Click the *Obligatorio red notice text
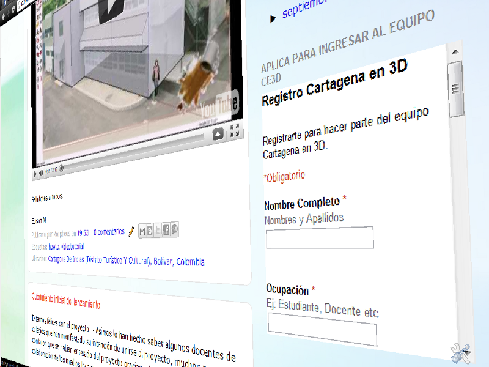 tap(284, 177)
